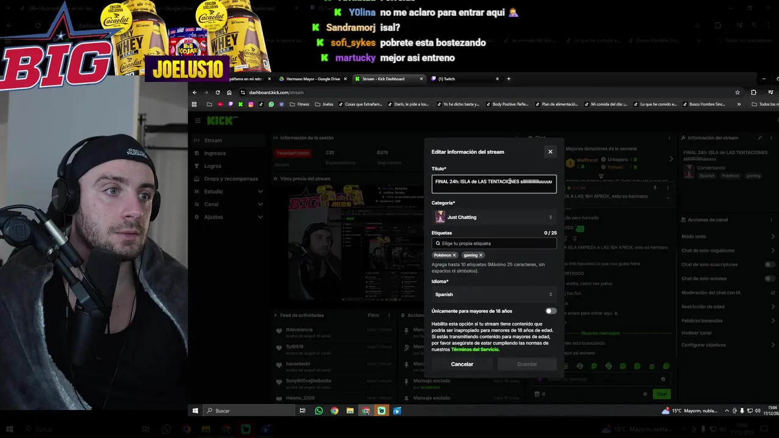779x438 pixels.
Task: Open the Modo lento setting
Action: (x=728, y=237)
